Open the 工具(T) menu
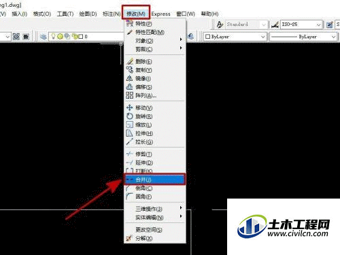340x255 pixels. (x=65, y=14)
